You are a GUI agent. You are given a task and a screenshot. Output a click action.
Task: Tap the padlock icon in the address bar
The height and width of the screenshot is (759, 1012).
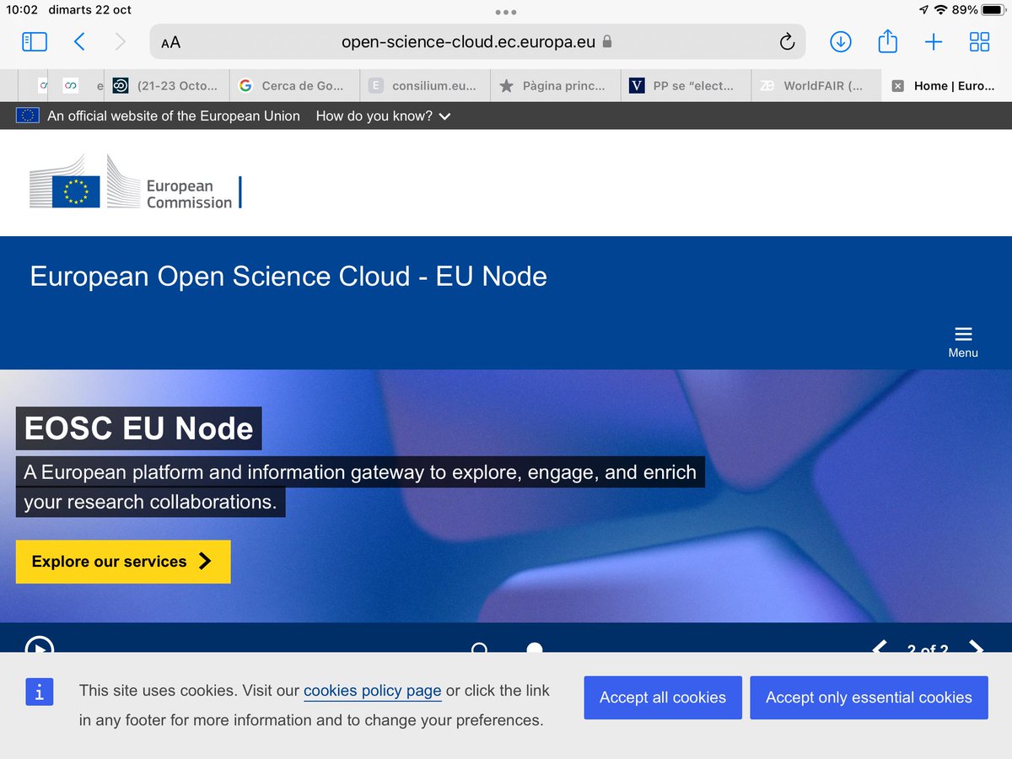pyautogui.click(x=606, y=41)
